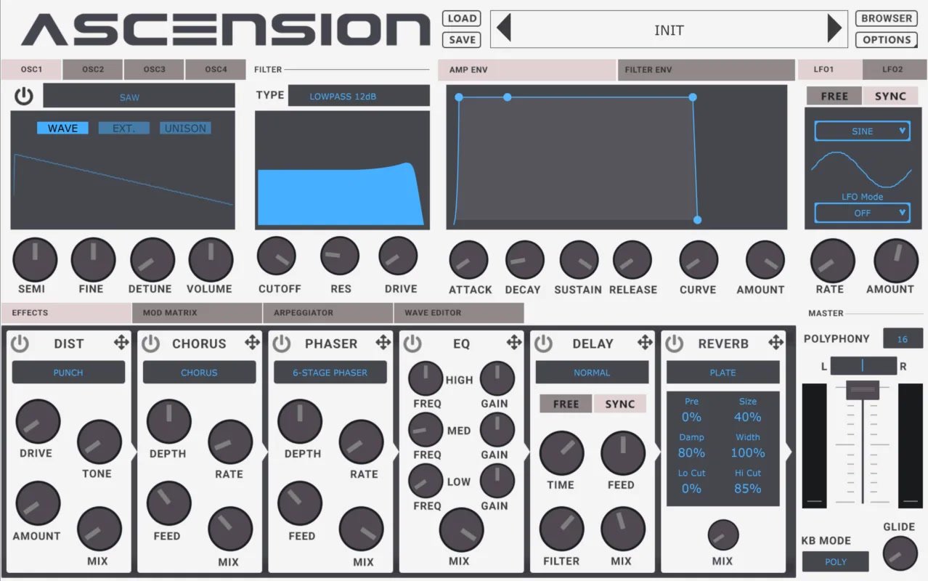This screenshot has width=928, height=581.
Task: Click the BROWSER button
Action: coord(887,19)
